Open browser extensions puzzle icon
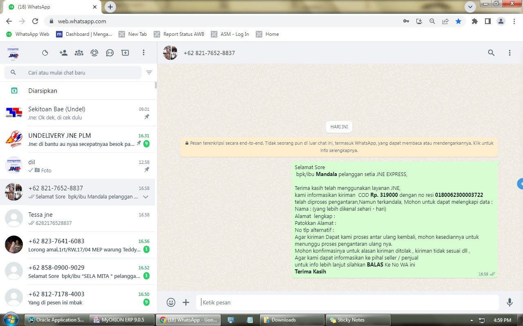Viewport: 523px width, 326px height. coord(474,21)
